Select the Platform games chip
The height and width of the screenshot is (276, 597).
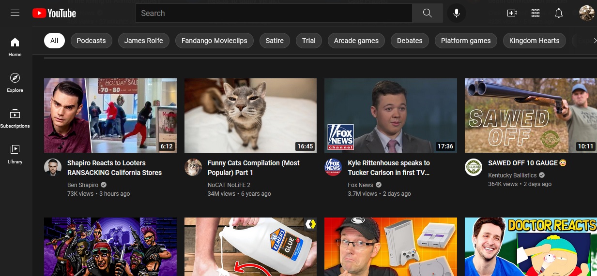coord(466,41)
